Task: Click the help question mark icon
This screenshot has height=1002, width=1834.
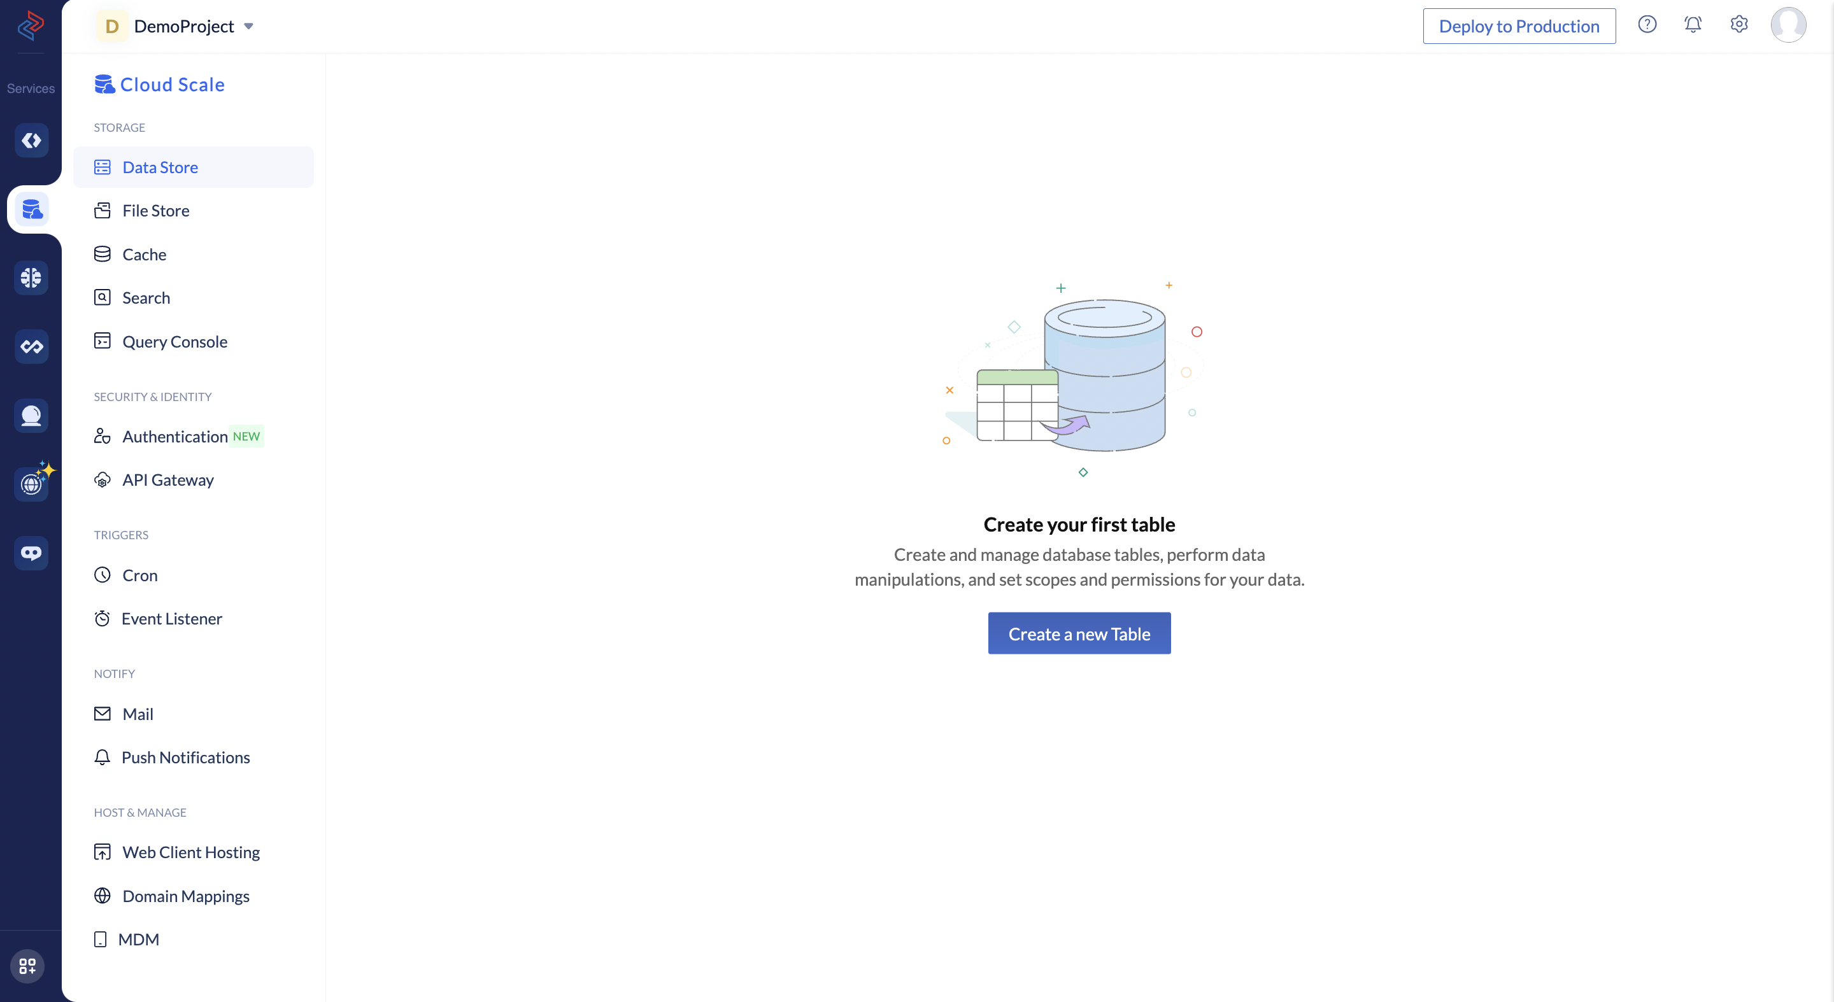Action: [x=1647, y=25]
